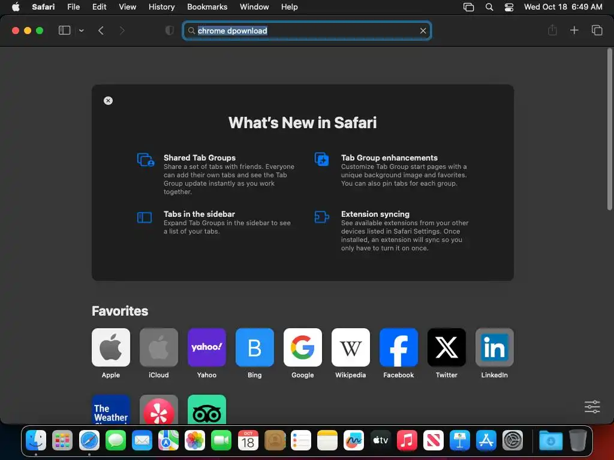614x460 pixels.
Task: Open FaceTime from the Dock
Action: pos(221,440)
